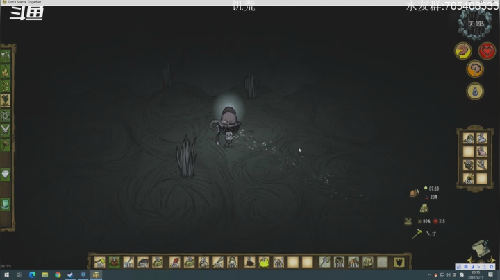Click the equipped hand-slot staff item
This screenshot has width=500, height=280.
tap(324, 262)
